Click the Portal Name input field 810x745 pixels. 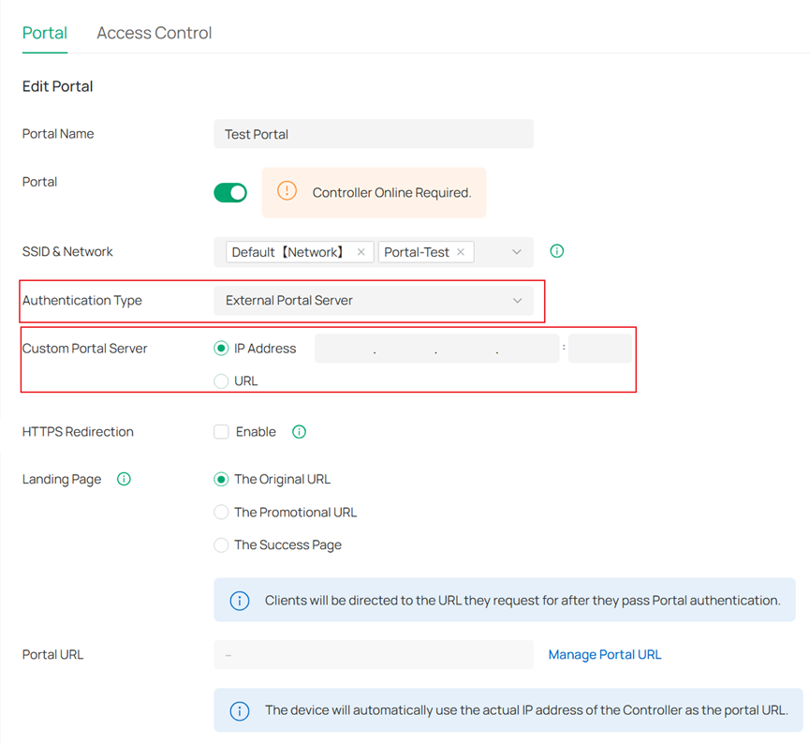click(374, 134)
